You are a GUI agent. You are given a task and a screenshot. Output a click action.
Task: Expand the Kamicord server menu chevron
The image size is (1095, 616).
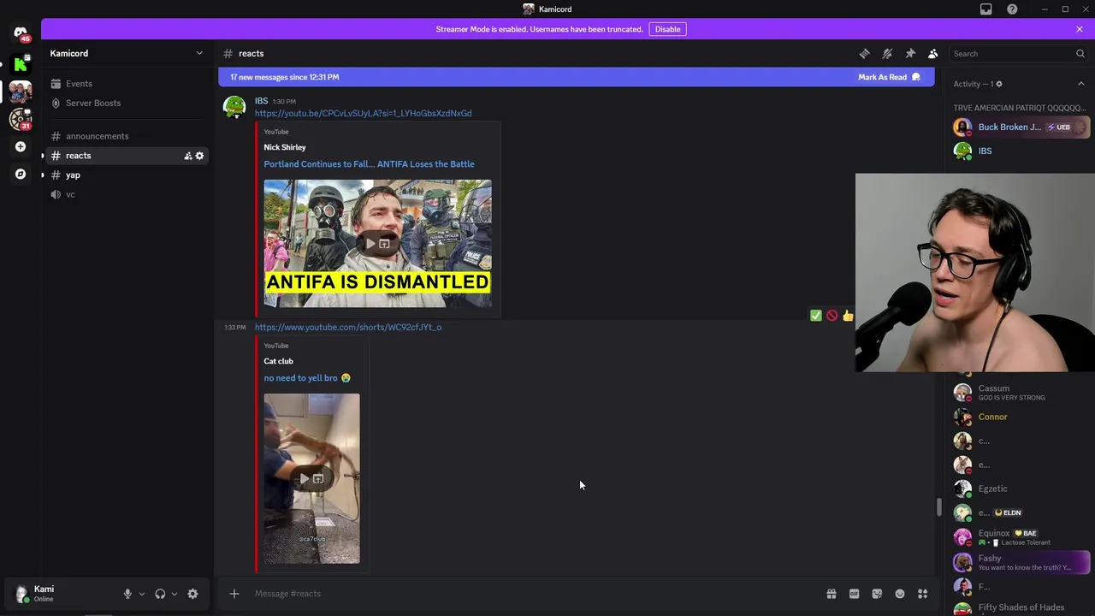point(199,53)
